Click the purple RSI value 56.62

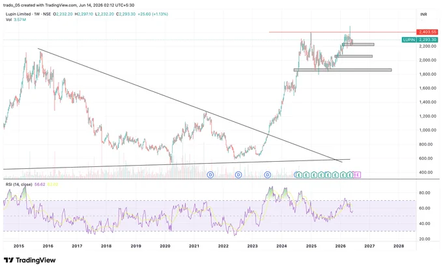pos(40,185)
